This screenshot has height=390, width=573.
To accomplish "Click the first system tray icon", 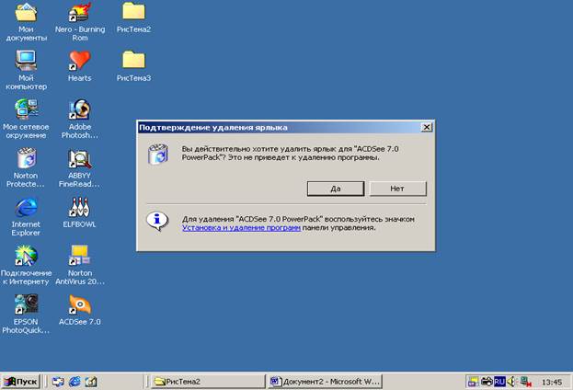I will point(474,382).
